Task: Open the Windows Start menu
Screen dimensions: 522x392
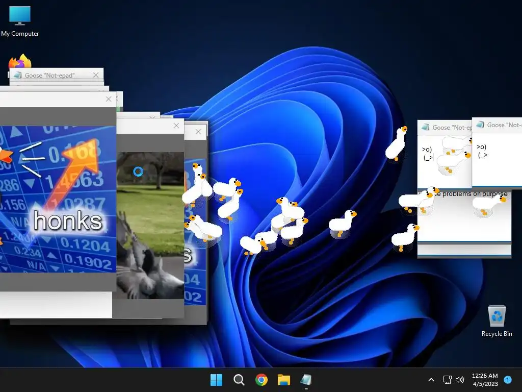Action: click(216, 380)
